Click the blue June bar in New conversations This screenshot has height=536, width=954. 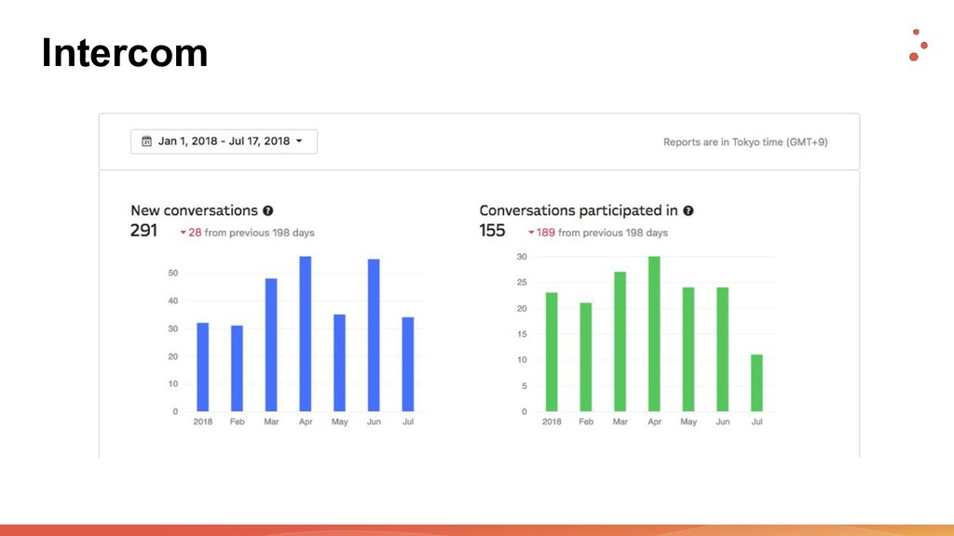pyautogui.click(x=374, y=335)
